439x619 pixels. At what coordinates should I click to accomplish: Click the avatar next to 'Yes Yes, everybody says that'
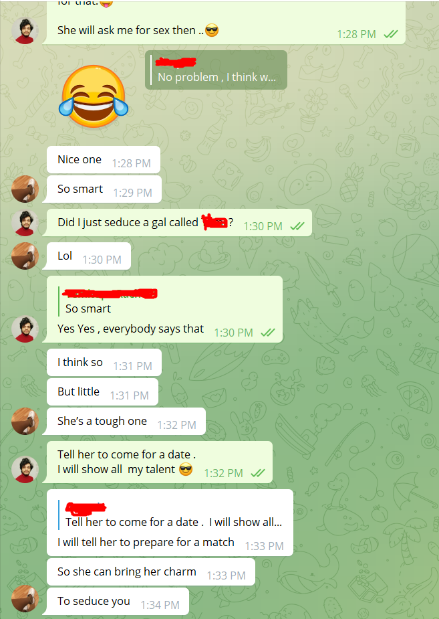point(25,329)
